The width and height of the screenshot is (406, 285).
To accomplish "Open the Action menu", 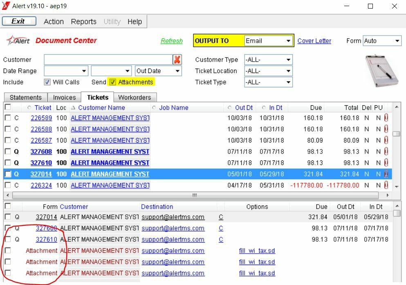I will (54, 22).
